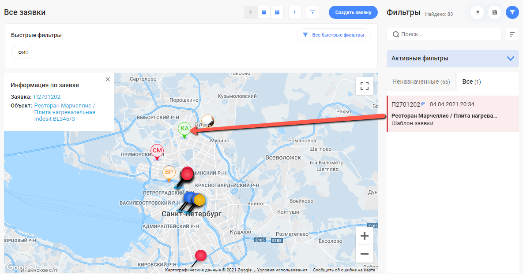This screenshot has height=274, width=523.
Task: Save current filter set icon
Action: (x=495, y=13)
